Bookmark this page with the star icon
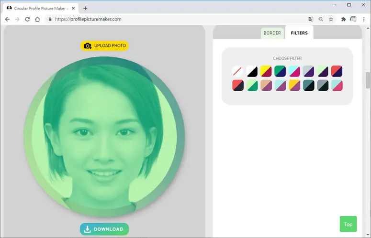This screenshot has width=371, height=238. (x=331, y=20)
